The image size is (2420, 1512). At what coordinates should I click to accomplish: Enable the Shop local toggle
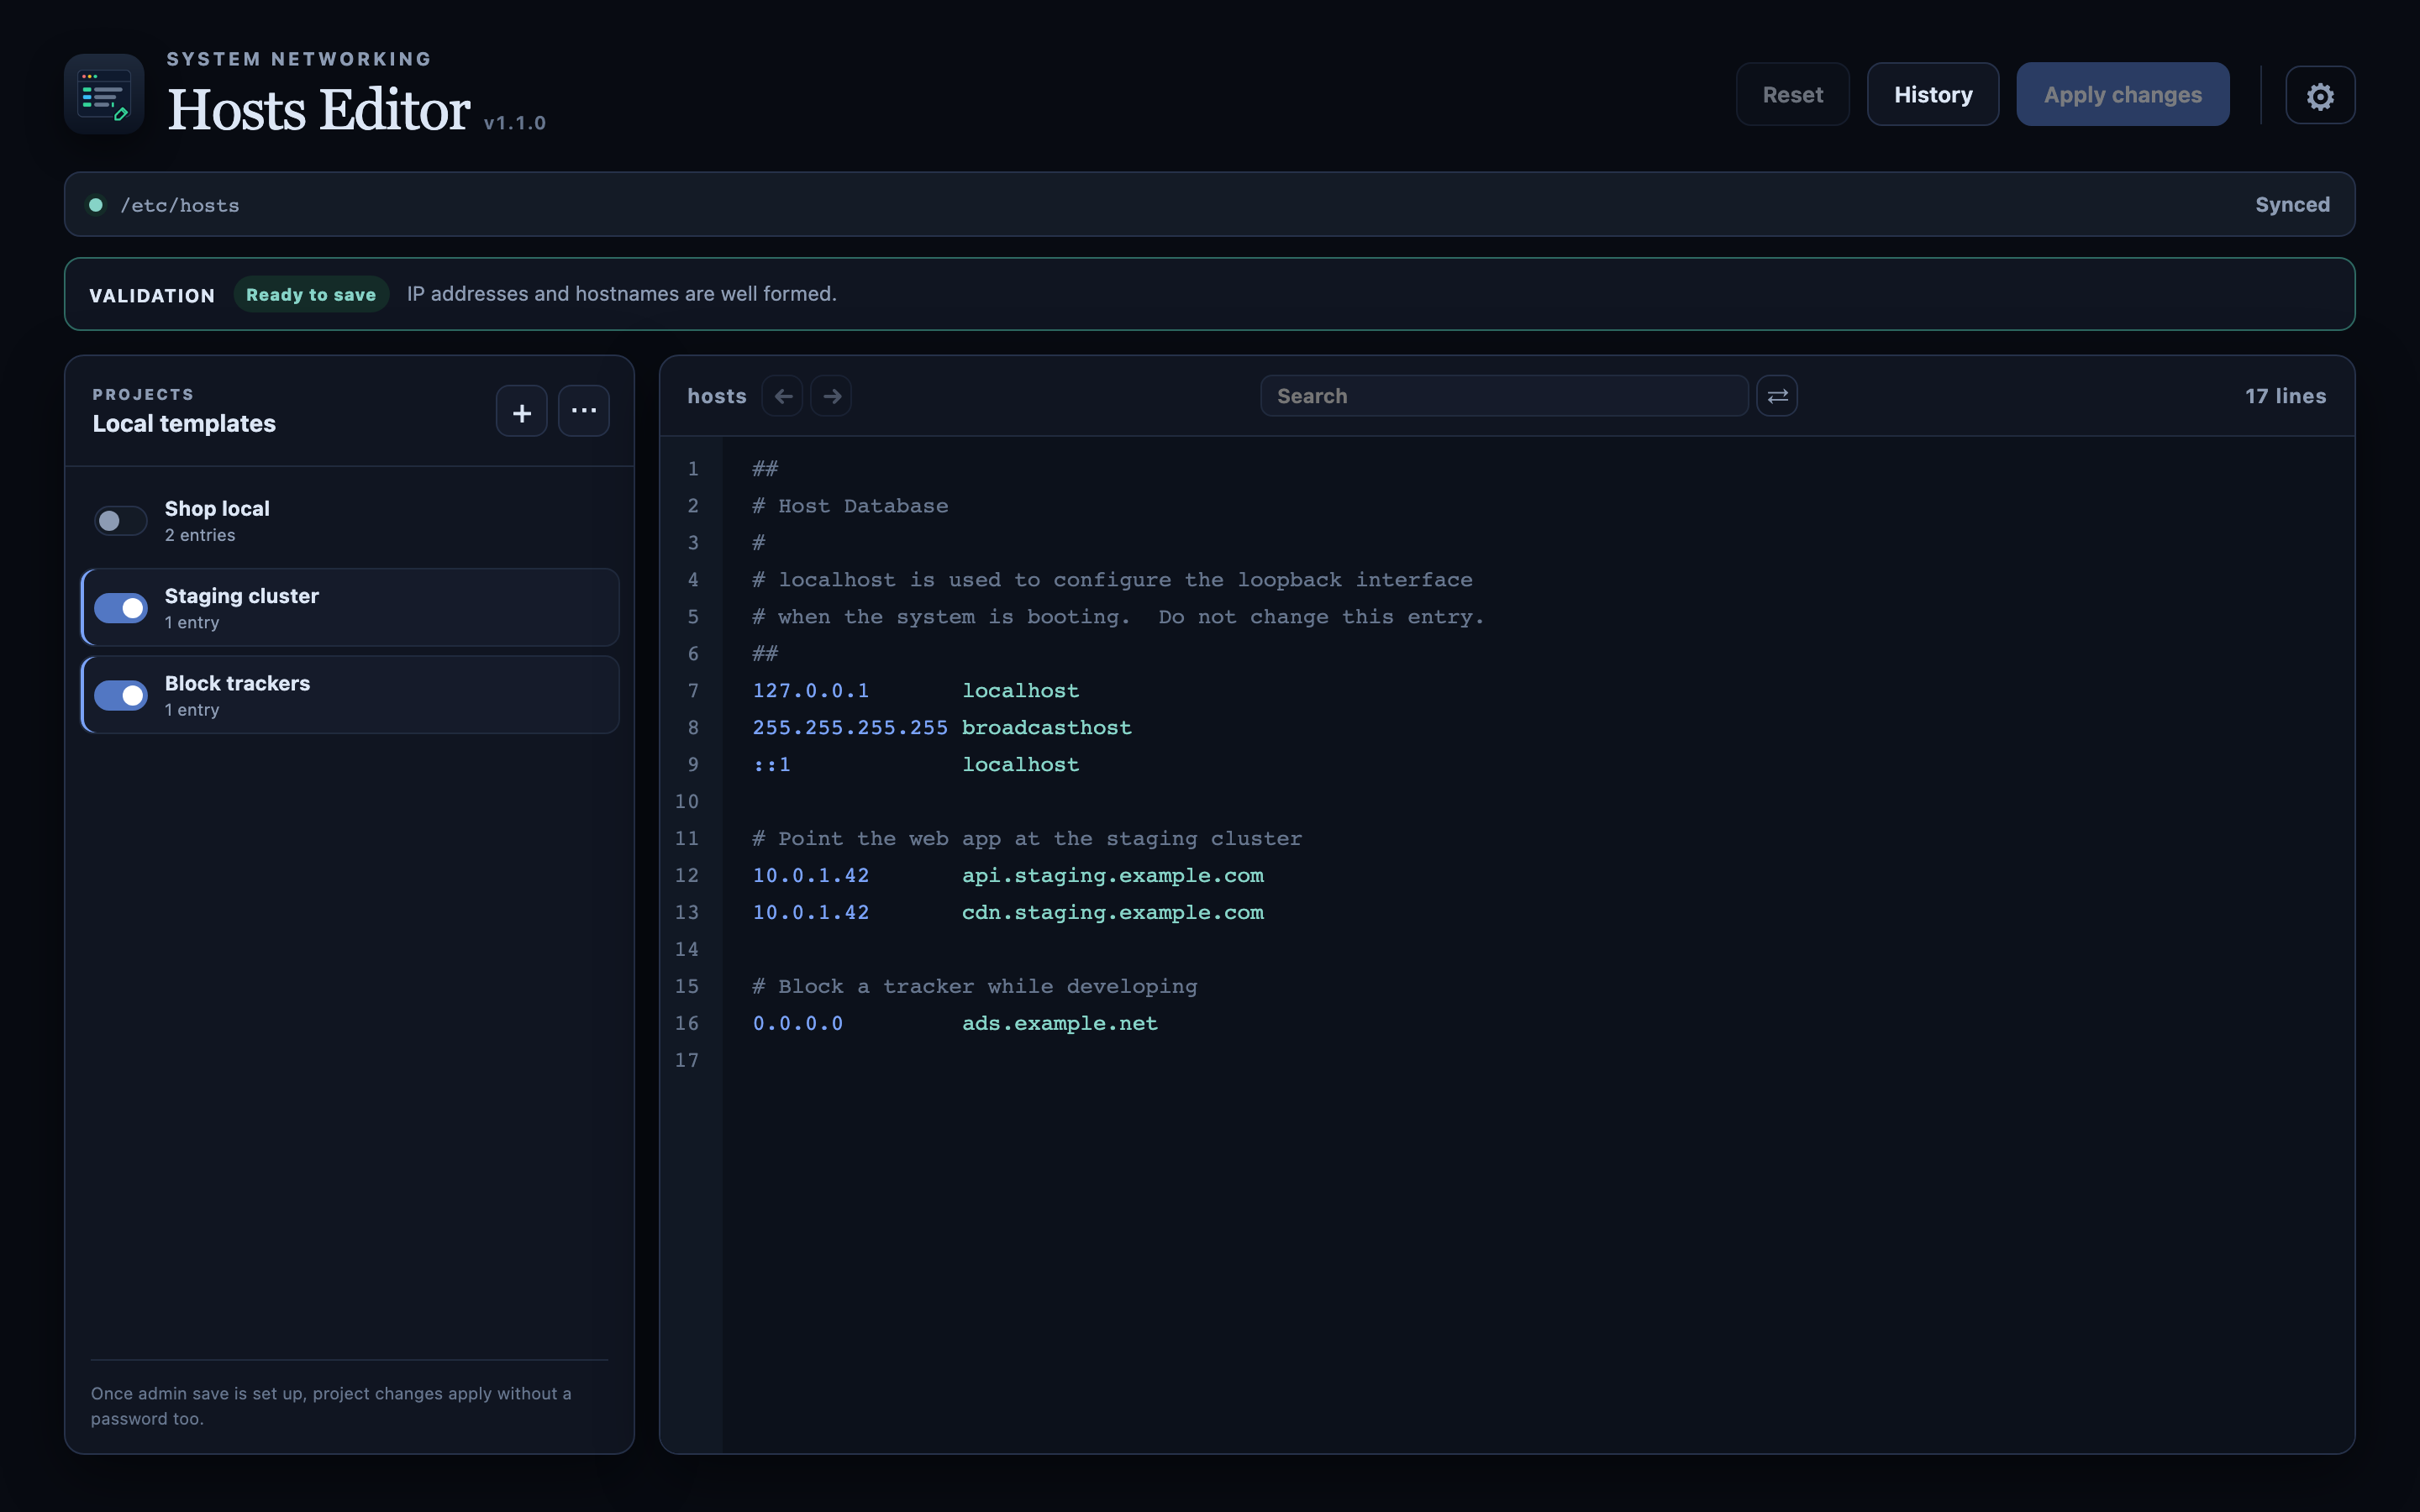pos(121,521)
